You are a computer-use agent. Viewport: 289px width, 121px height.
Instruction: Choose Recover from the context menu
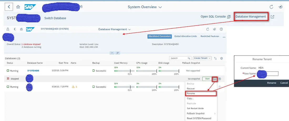(201, 89)
